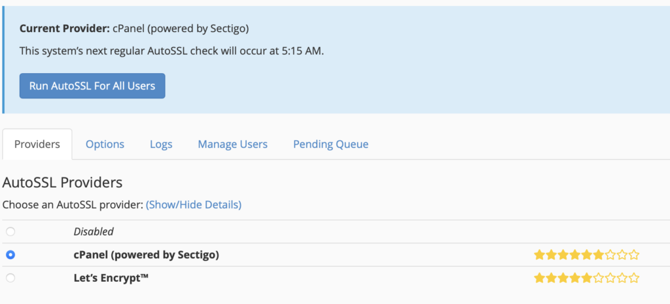Click the Let's Encrypt™ label
The width and height of the screenshot is (670, 304).
111,278
